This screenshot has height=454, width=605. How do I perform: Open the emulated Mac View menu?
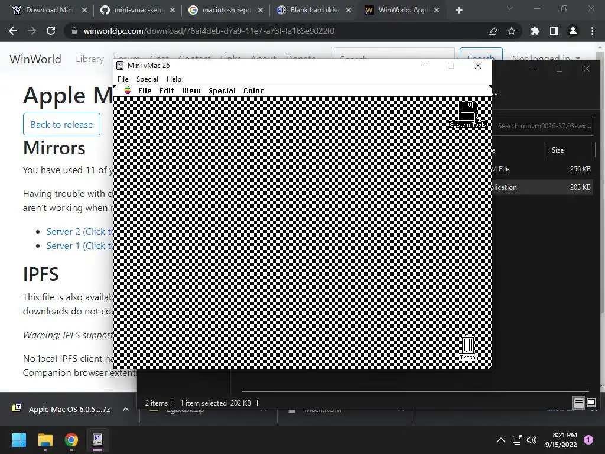[191, 90]
